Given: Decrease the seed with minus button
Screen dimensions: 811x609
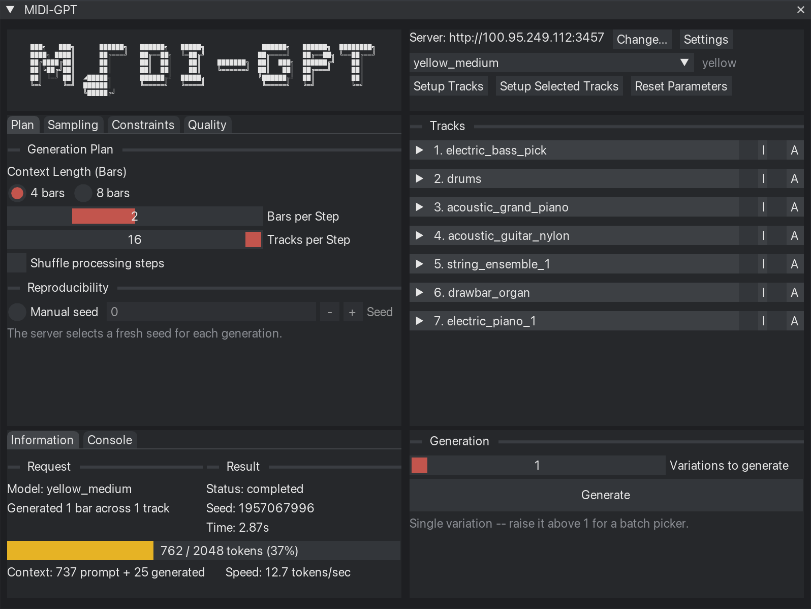Looking at the screenshot, I should point(330,312).
